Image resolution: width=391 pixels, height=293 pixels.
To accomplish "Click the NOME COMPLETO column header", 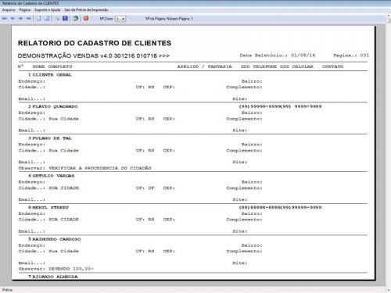I will tap(52, 66).
